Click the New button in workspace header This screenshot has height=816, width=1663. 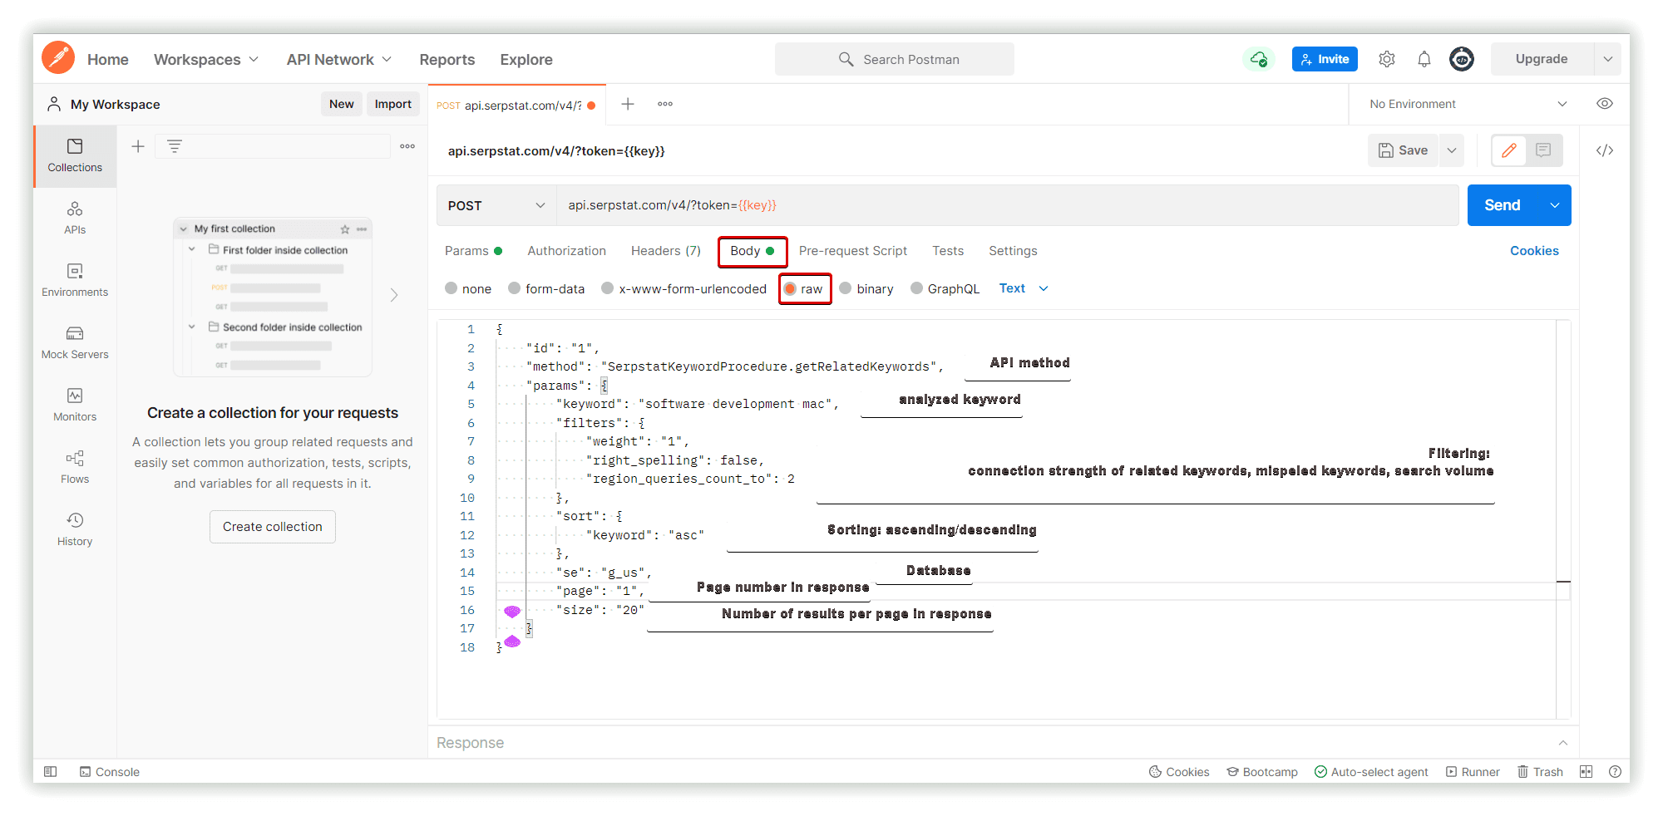341,104
